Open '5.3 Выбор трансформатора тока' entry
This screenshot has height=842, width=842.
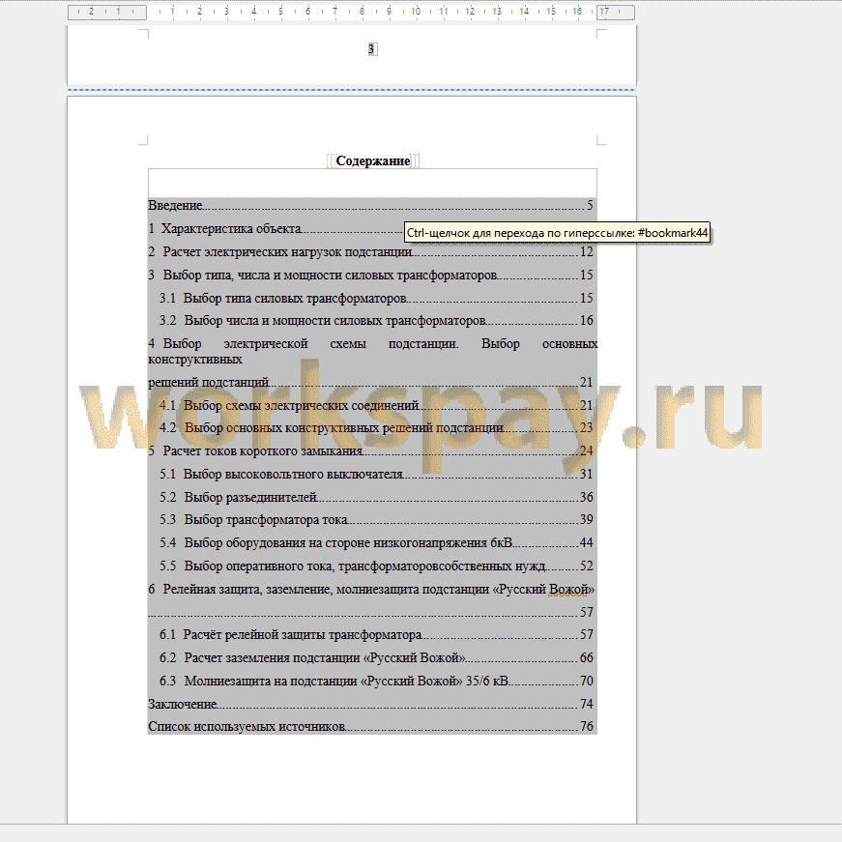pos(376,520)
